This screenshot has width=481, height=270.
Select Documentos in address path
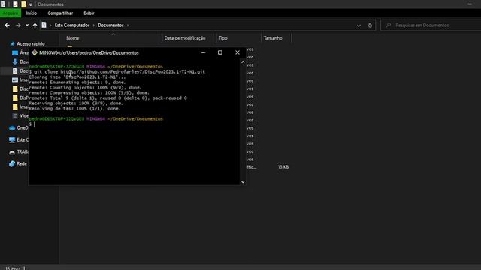tap(110, 25)
